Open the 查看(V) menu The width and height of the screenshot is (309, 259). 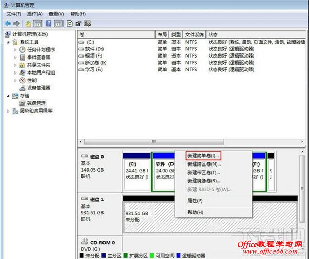tap(56, 14)
